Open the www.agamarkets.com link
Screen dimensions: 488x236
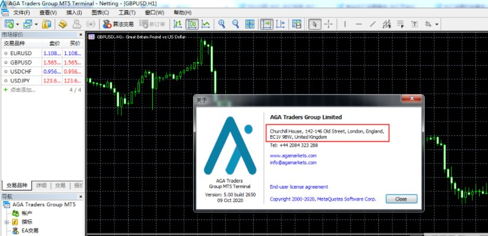coord(293,156)
